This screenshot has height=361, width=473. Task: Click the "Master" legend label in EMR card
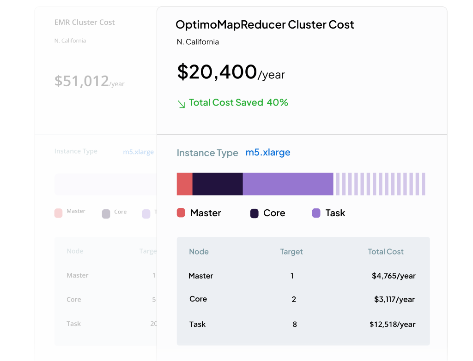[x=76, y=211]
